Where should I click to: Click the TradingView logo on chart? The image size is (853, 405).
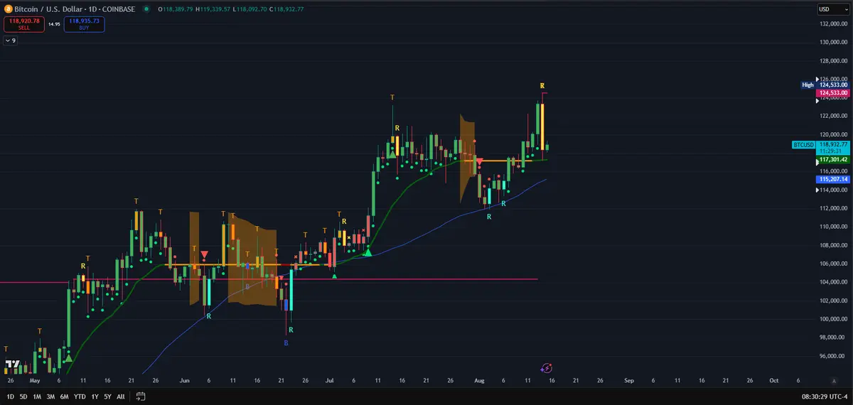[x=13, y=365]
